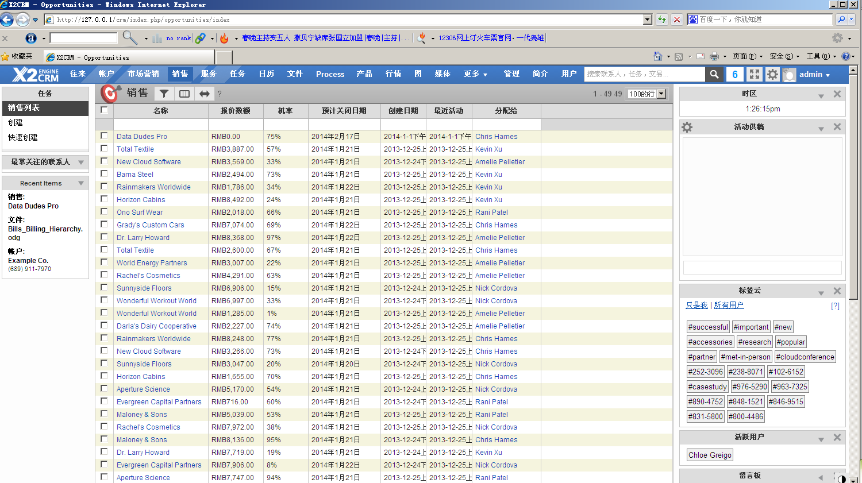The height and width of the screenshot is (483, 862).
Task: Toggle the select-all checkbox in table header
Action: (104, 110)
